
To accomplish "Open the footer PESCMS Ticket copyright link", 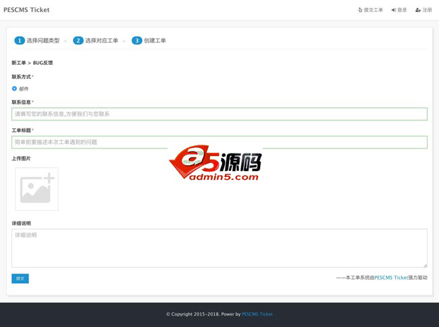I will [x=257, y=314].
